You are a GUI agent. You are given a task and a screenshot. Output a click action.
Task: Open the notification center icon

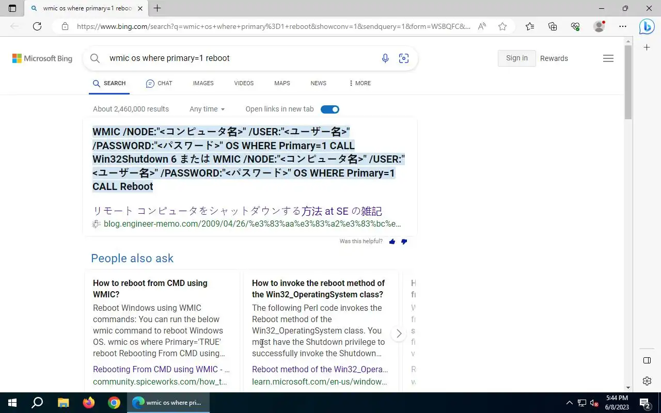click(x=644, y=403)
